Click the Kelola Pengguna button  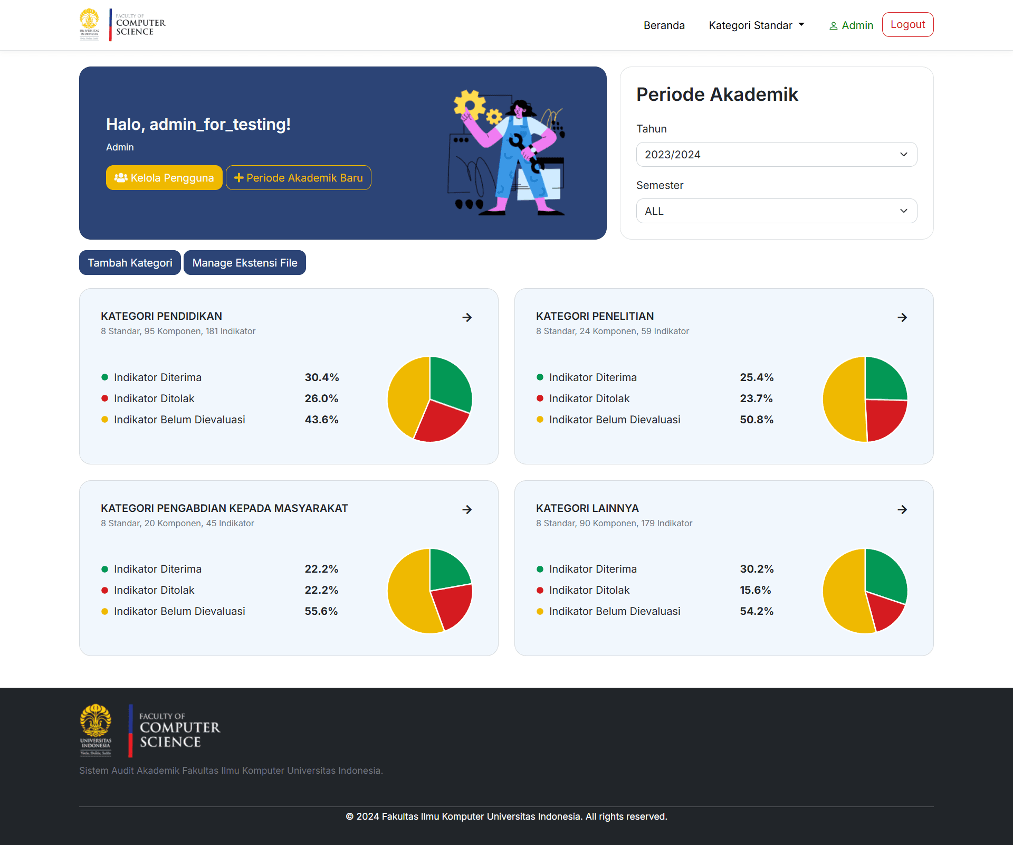click(164, 178)
